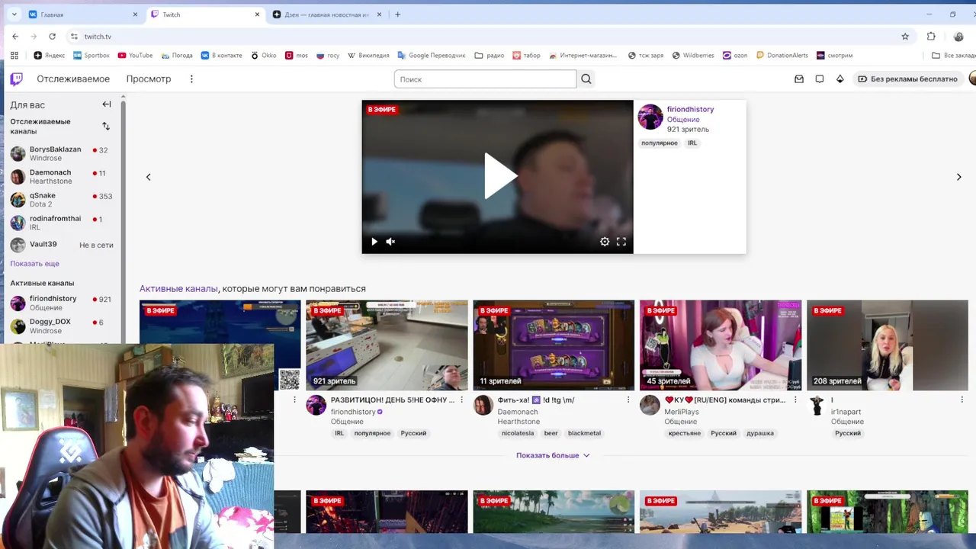Open rodinafromthai channel in sidebar

click(62, 223)
